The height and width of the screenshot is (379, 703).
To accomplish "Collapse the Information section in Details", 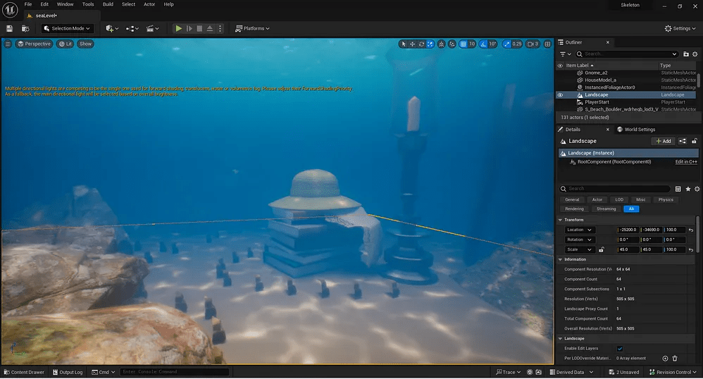I will [561, 259].
